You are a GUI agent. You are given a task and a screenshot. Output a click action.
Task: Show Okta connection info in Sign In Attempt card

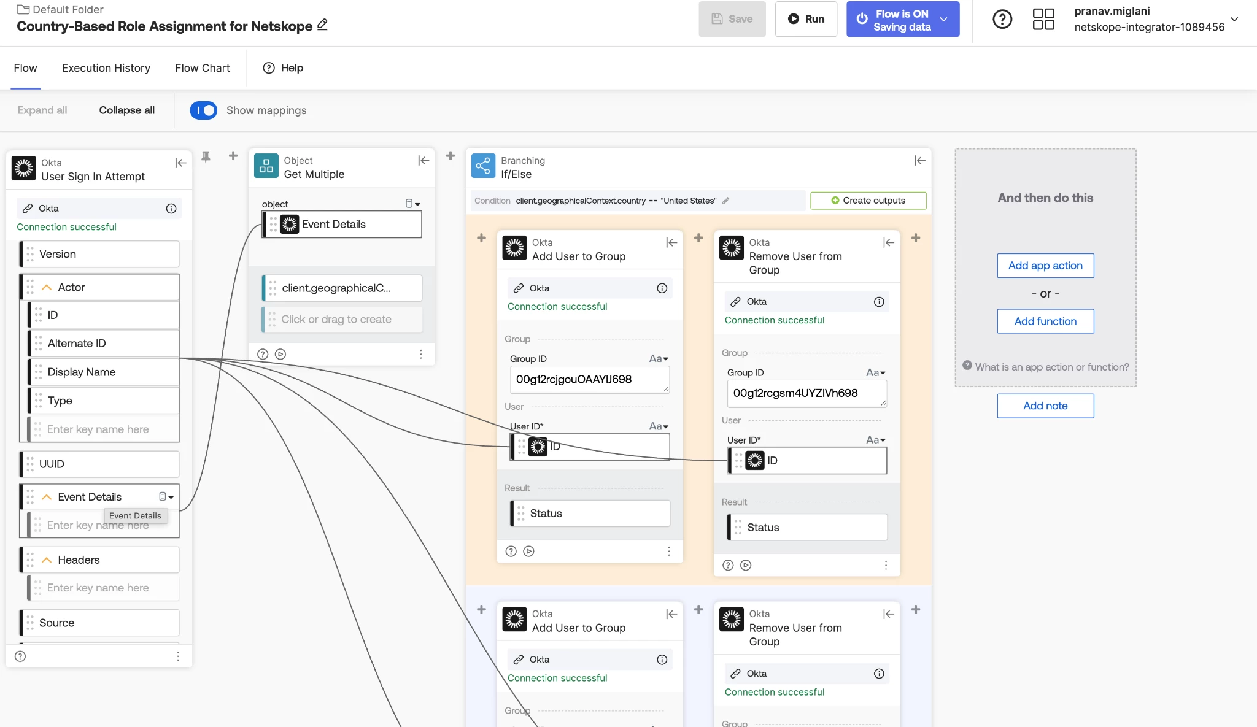171,209
